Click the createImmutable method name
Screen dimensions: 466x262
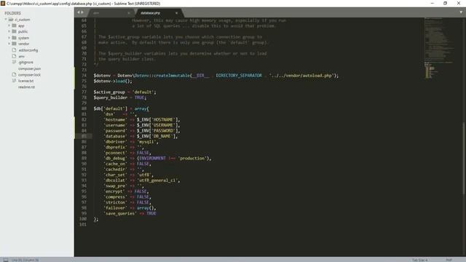(172, 76)
